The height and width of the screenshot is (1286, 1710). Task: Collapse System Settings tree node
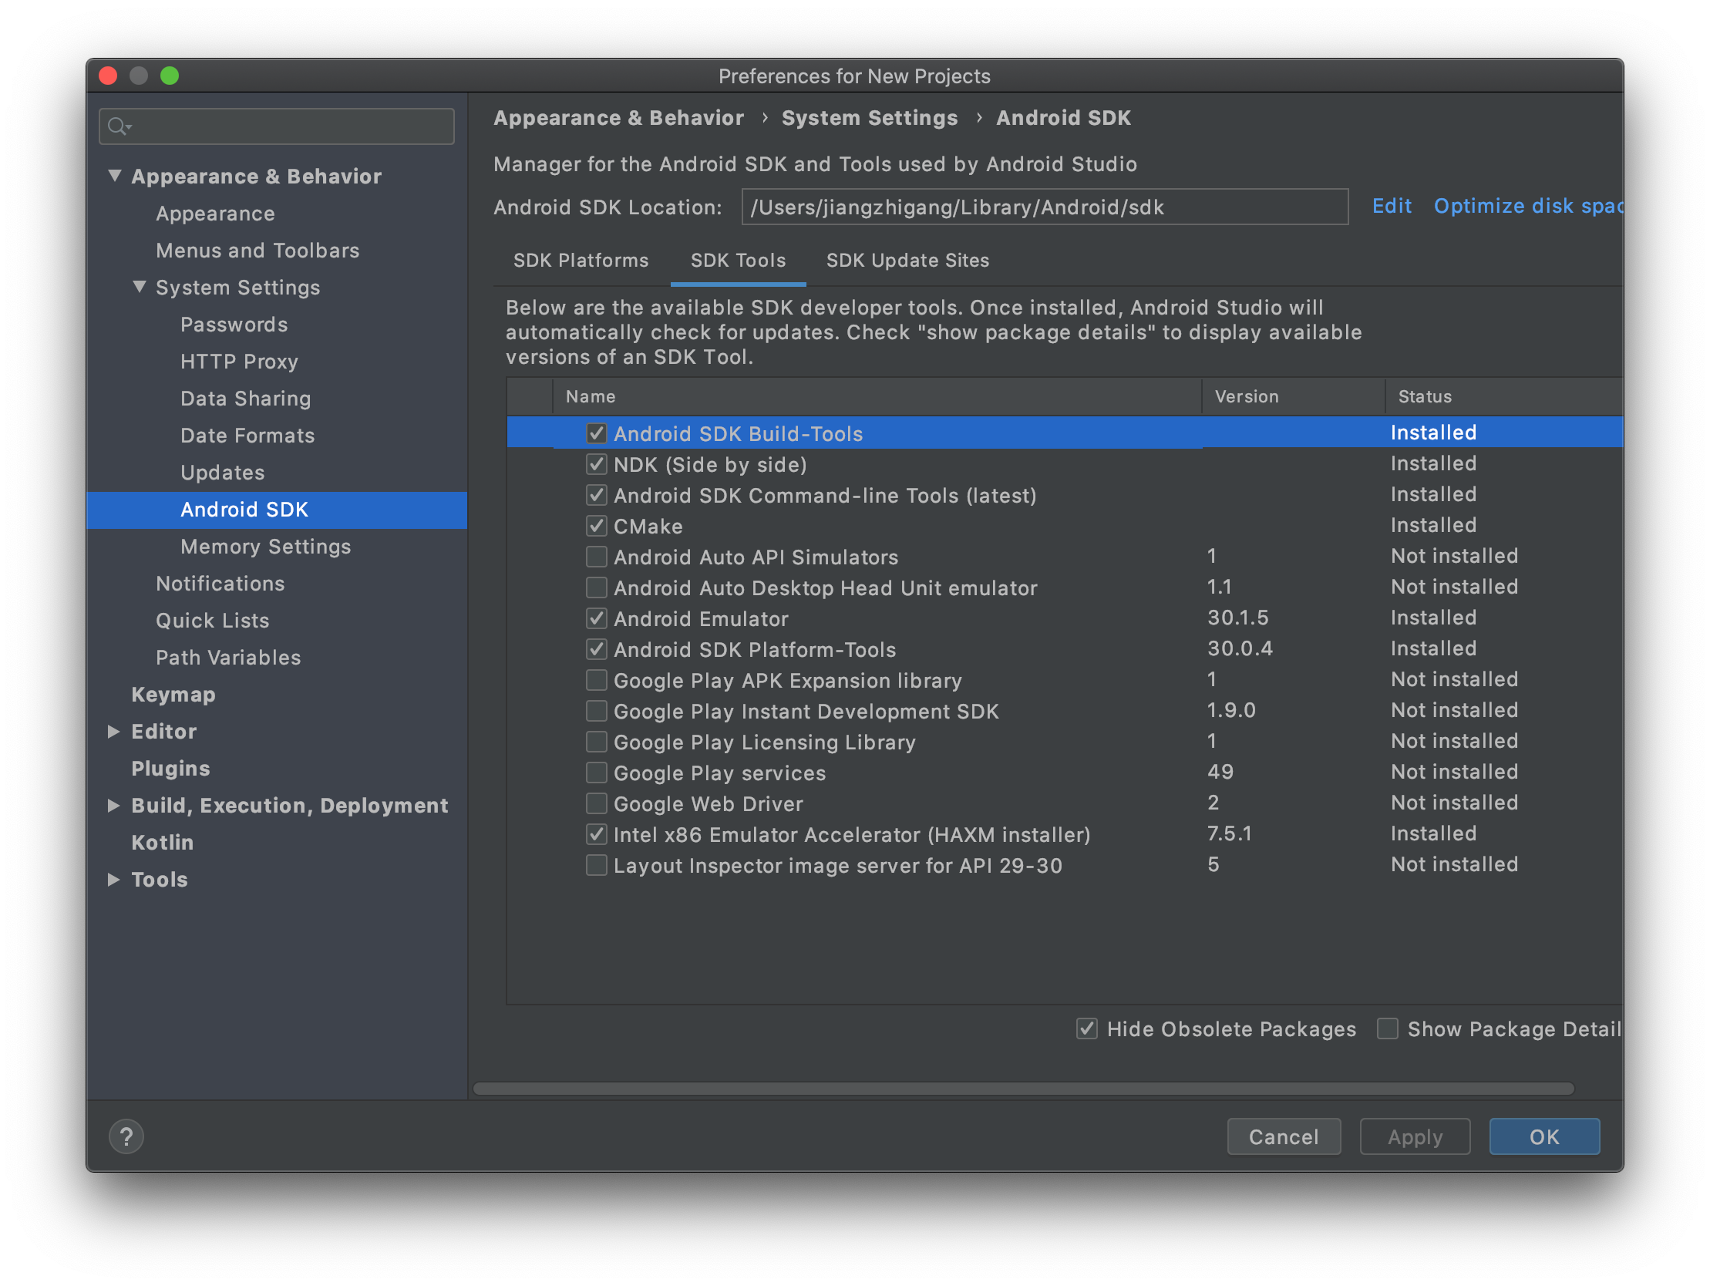(139, 287)
